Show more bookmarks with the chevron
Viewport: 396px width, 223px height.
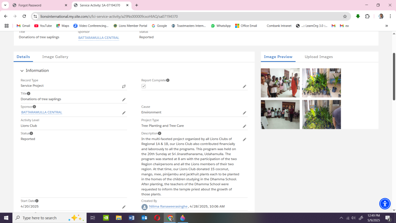[386, 26]
